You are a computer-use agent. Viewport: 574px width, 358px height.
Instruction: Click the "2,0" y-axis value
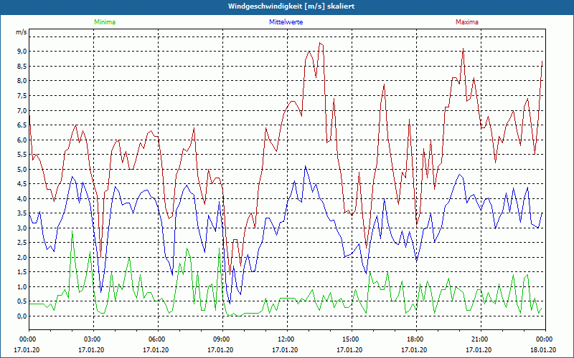tap(22, 257)
